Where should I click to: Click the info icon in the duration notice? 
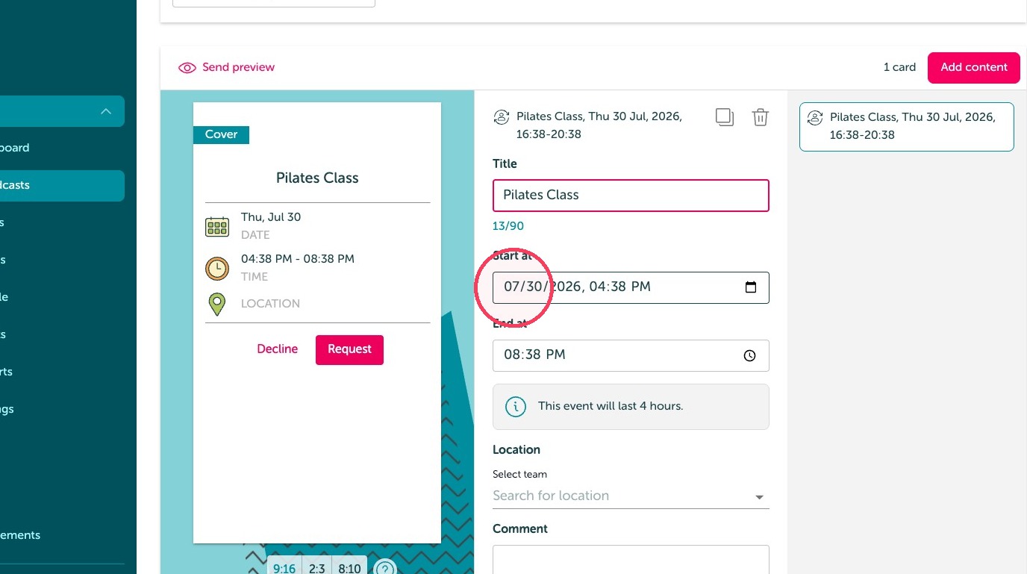(515, 407)
